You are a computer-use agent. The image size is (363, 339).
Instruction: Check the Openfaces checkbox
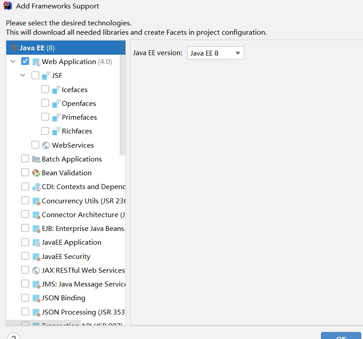point(45,103)
